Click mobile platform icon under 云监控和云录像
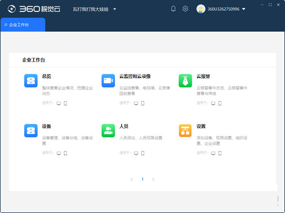285x213 pixels. pos(143,103)
